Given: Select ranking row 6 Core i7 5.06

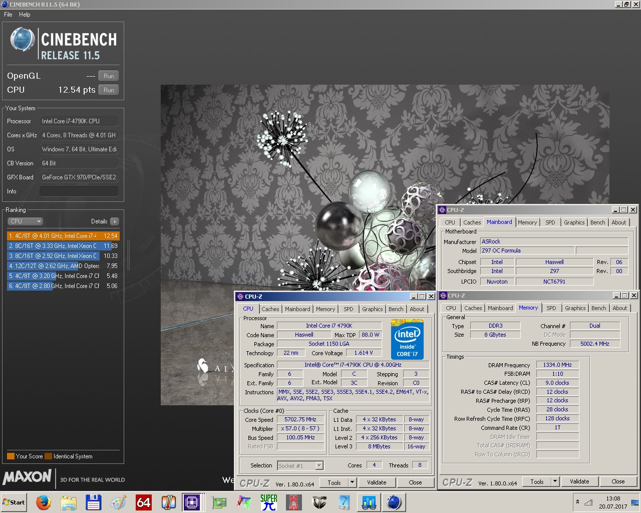Looking at the screenshot, I should pyautogui.click(x=63, y=286).
